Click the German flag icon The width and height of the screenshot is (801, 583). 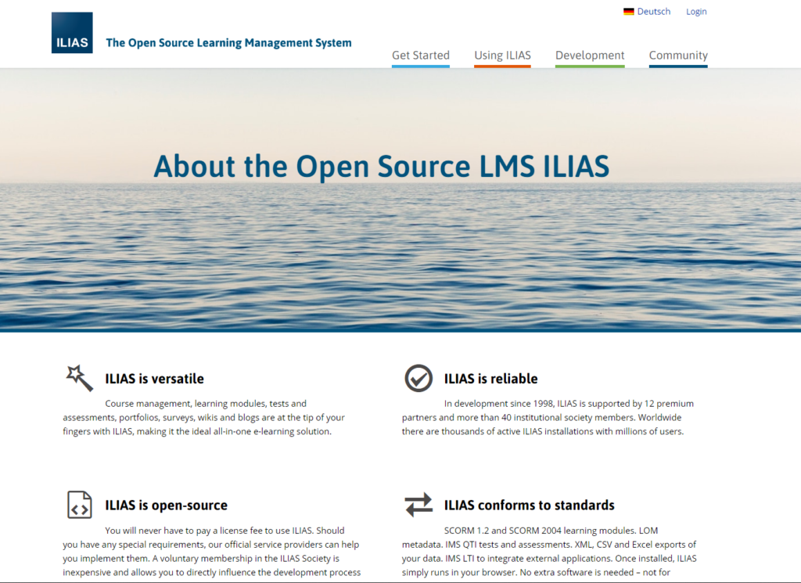(628, 12)
